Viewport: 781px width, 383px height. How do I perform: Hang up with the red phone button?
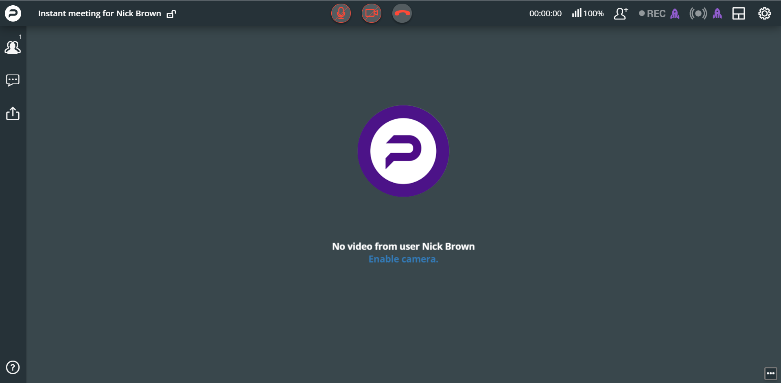402,13
